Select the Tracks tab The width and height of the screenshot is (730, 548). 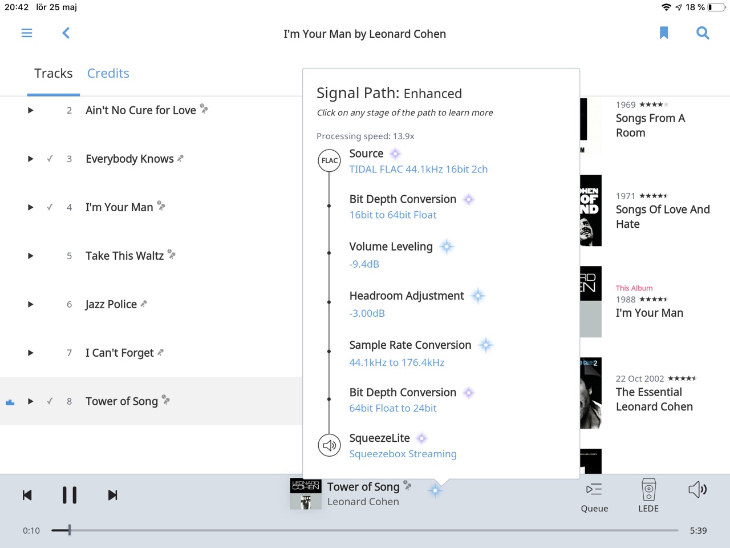(x=54, y=73)
